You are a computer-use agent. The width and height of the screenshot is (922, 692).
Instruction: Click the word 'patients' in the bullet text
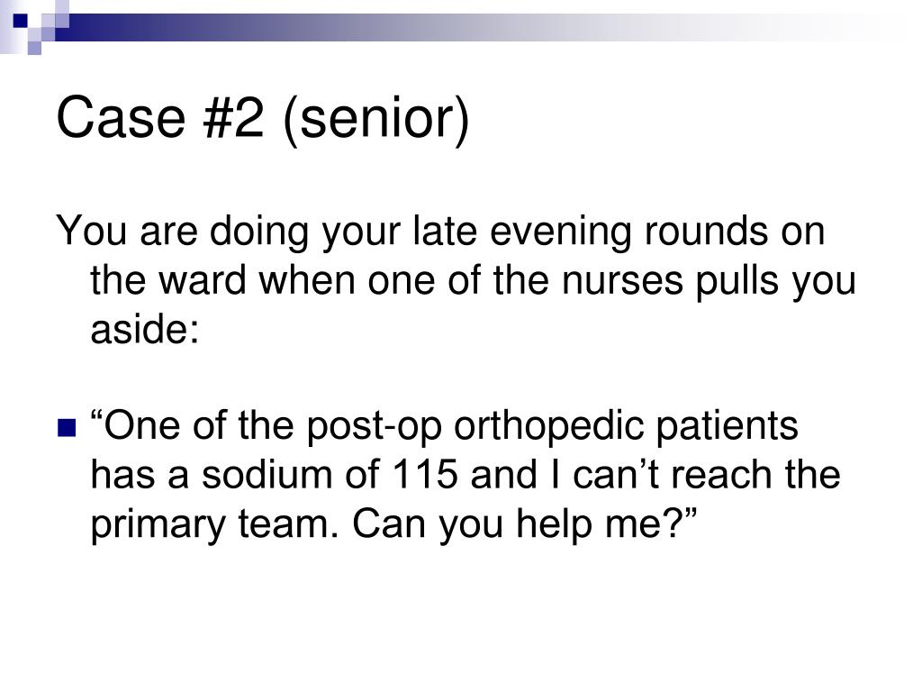click(x=728, y=426)
